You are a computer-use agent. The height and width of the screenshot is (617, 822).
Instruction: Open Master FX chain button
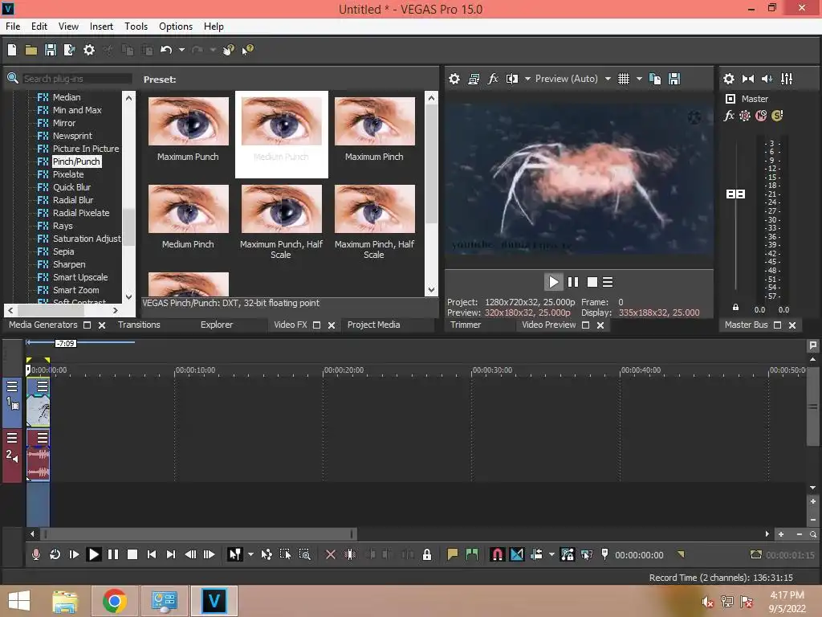pos(729,116)
